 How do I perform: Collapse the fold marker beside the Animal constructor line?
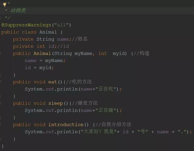(1, 53)
